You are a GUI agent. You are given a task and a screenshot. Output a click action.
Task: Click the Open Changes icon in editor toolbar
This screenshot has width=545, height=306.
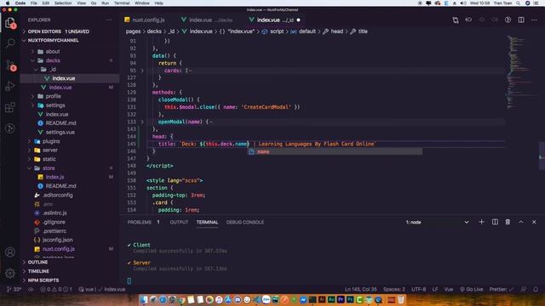click(456, 20)
